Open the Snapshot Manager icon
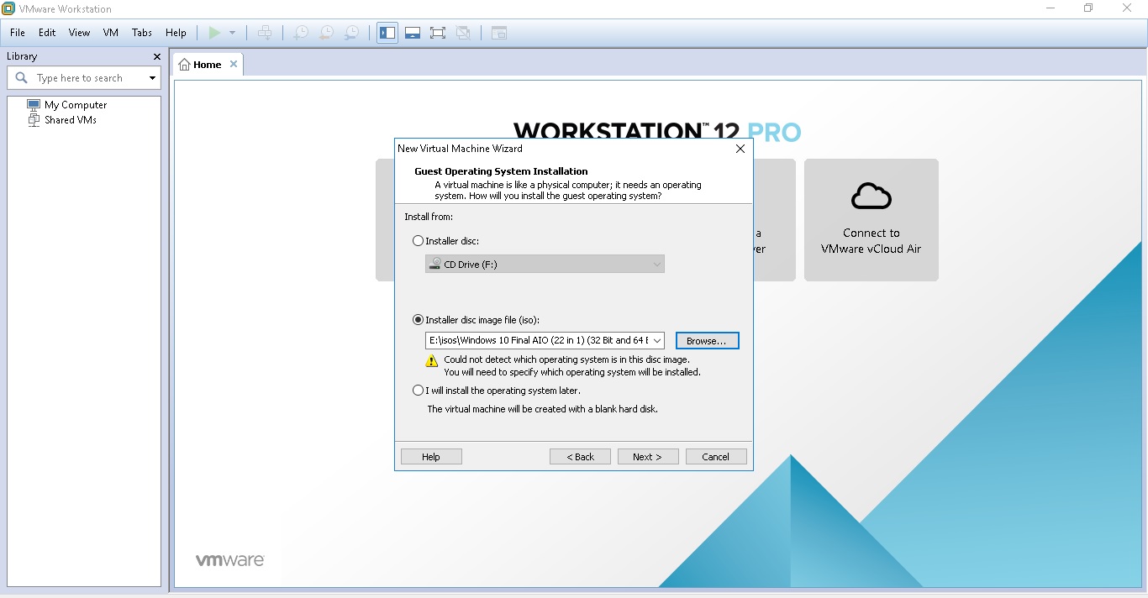 click(x=350, y=33)
